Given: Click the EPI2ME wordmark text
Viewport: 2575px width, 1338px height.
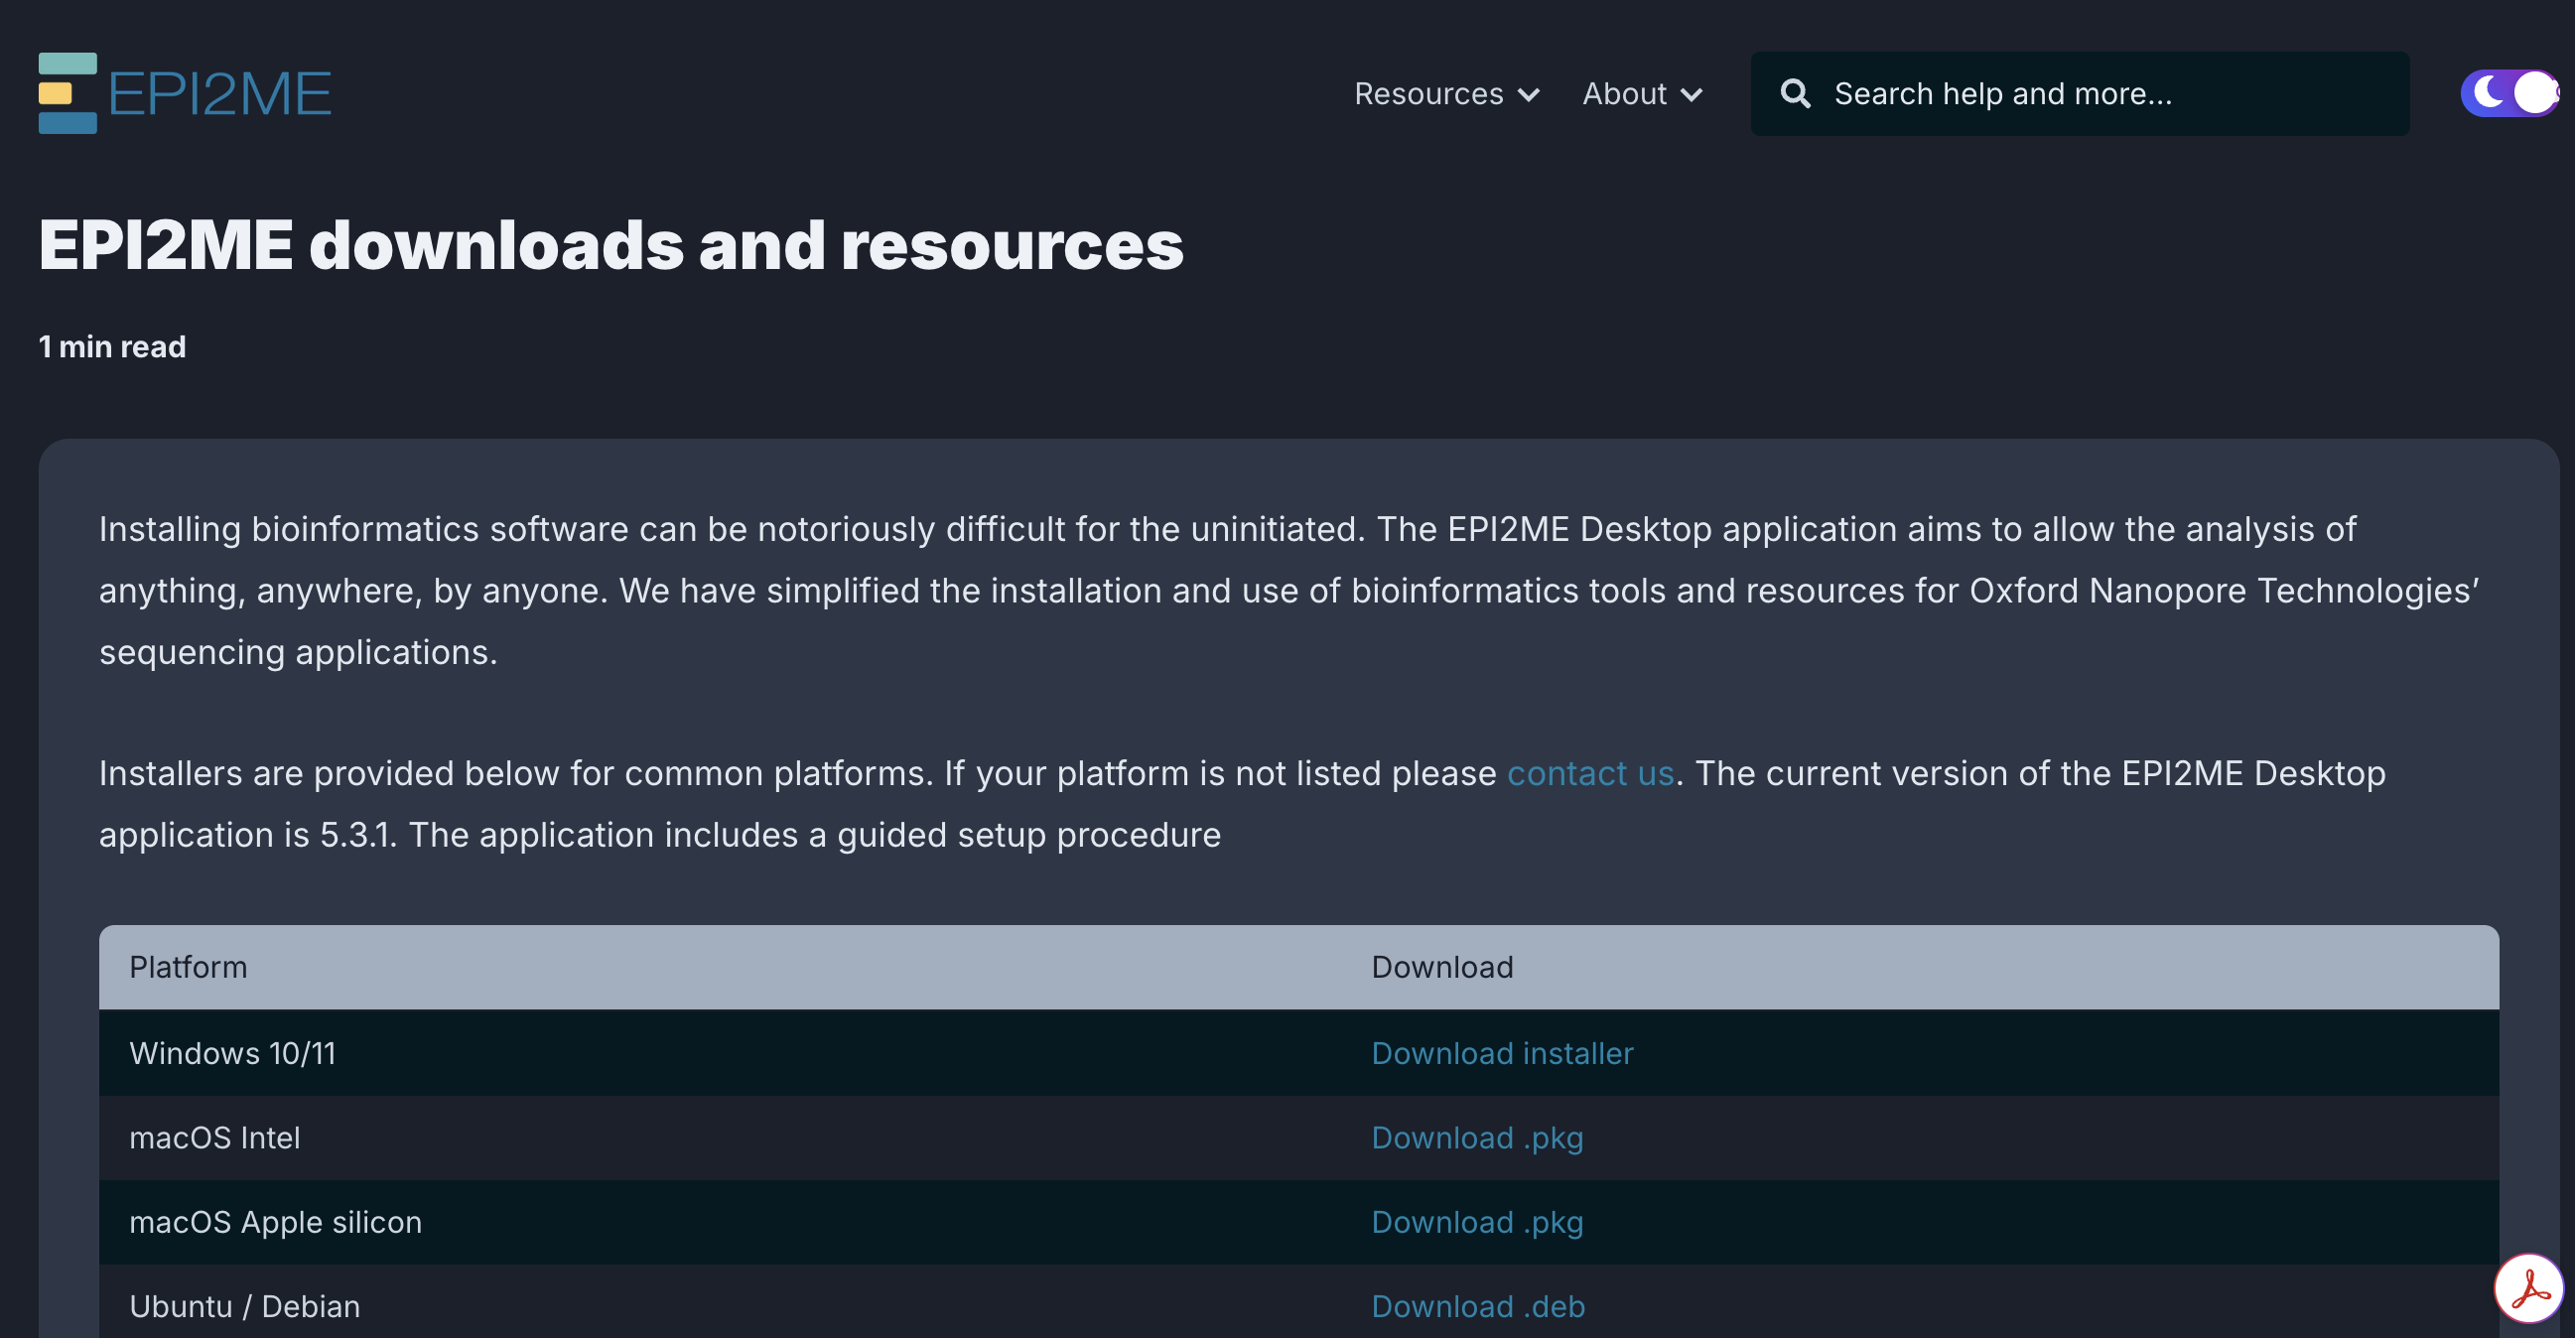Looking at the screenshot, I should click(219, 94).
